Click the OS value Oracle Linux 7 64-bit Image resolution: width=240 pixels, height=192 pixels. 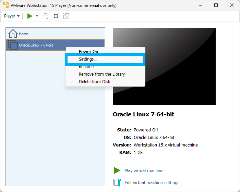154,138
